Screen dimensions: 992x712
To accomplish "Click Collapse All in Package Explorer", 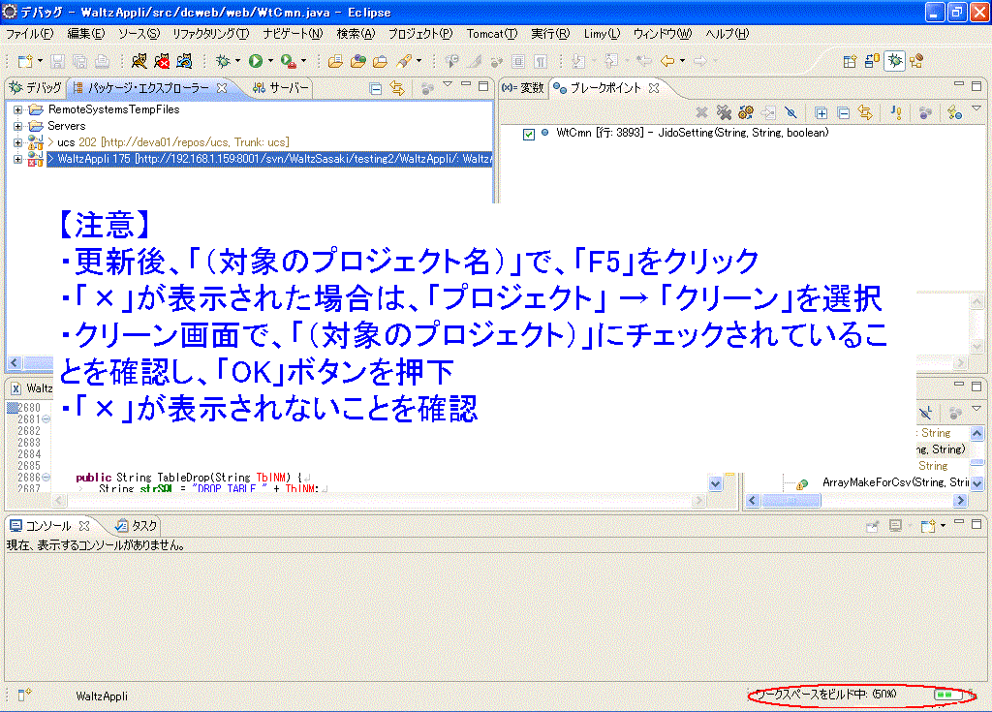I will 376,88.
